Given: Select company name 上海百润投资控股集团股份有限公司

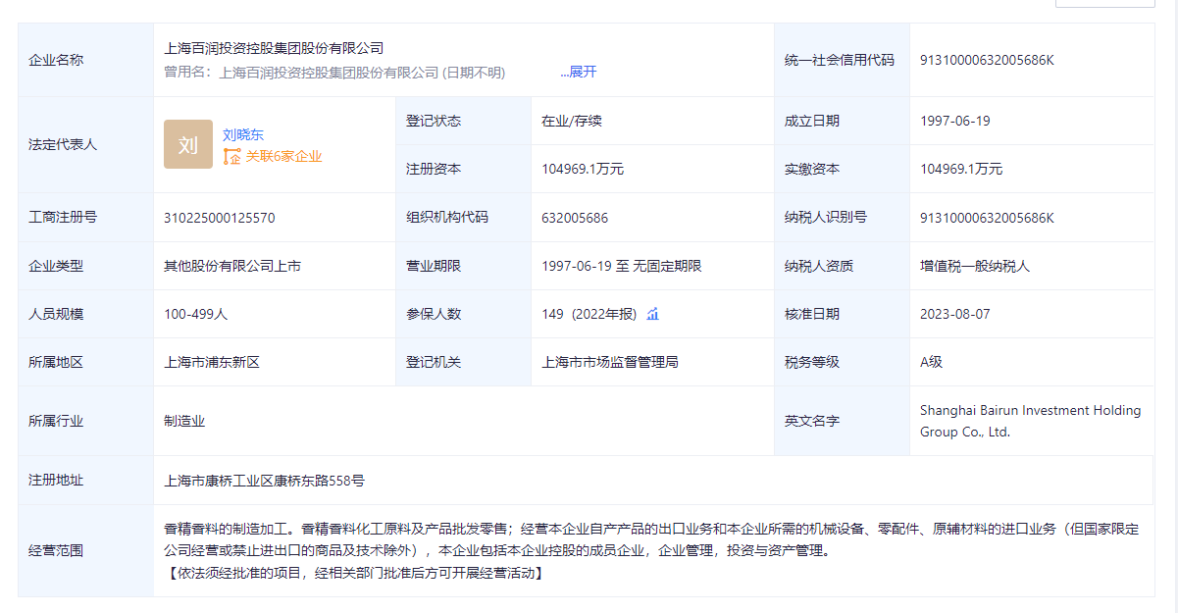Looking at the screenshot, I should [x=274, y=47].
